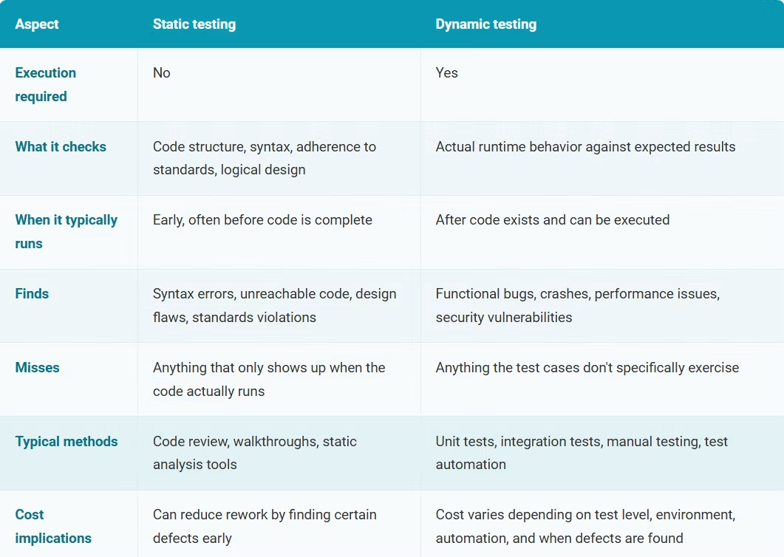Click the Aspect column header
This screenshot has height=557, width=784.
36,24
